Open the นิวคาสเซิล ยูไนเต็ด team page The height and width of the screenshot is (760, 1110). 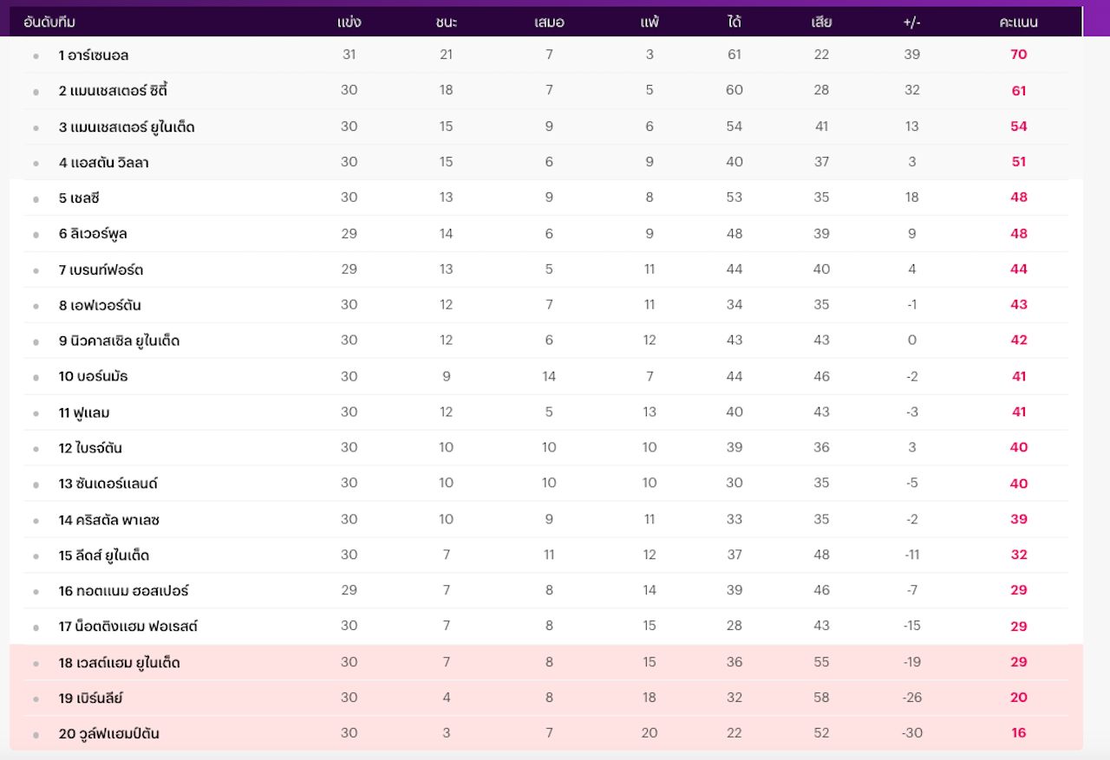pyautogui.click(x=119, y=341)
